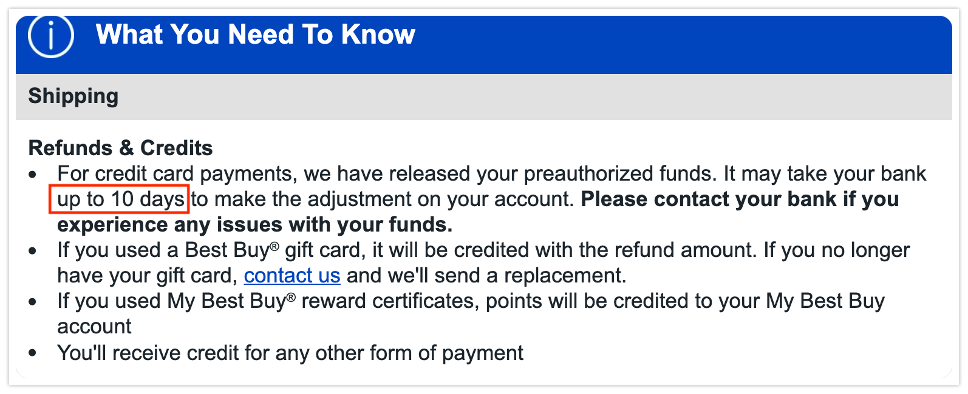Click bold "Please contact your bank if you" text
The image size is (968, 394).
[x=739, y=199]
